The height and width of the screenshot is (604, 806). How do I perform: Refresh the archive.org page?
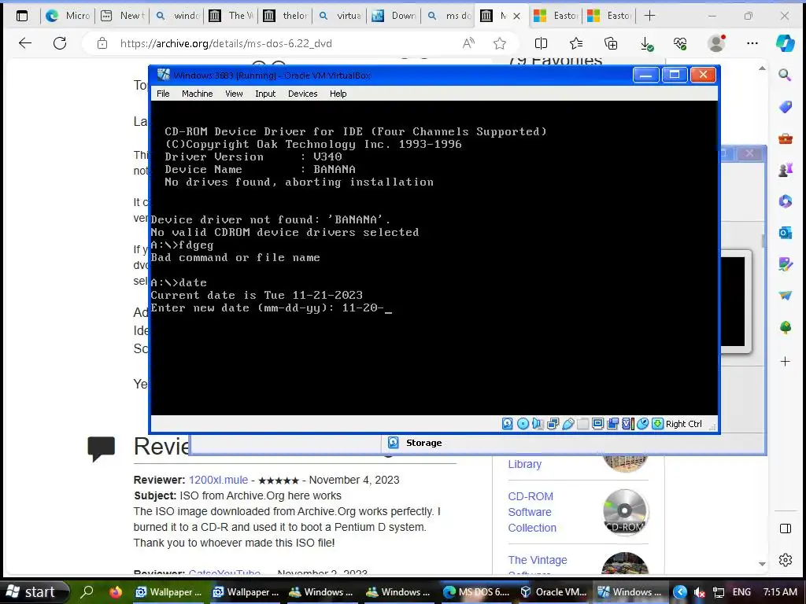[60, 43]
